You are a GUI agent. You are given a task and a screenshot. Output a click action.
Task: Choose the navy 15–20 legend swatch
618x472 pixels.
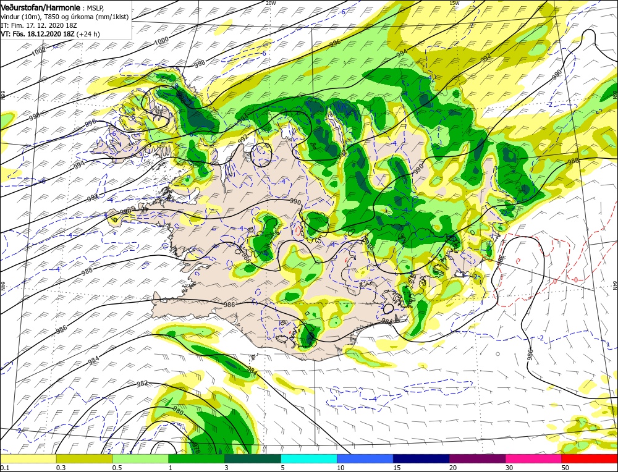(x=421, y=458)
